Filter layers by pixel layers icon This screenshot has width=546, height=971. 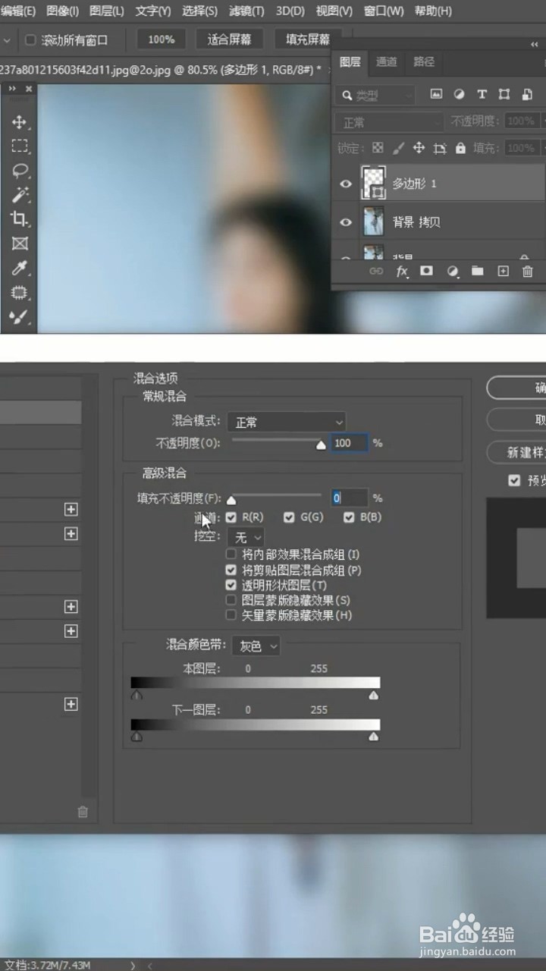tap(436, 95)
